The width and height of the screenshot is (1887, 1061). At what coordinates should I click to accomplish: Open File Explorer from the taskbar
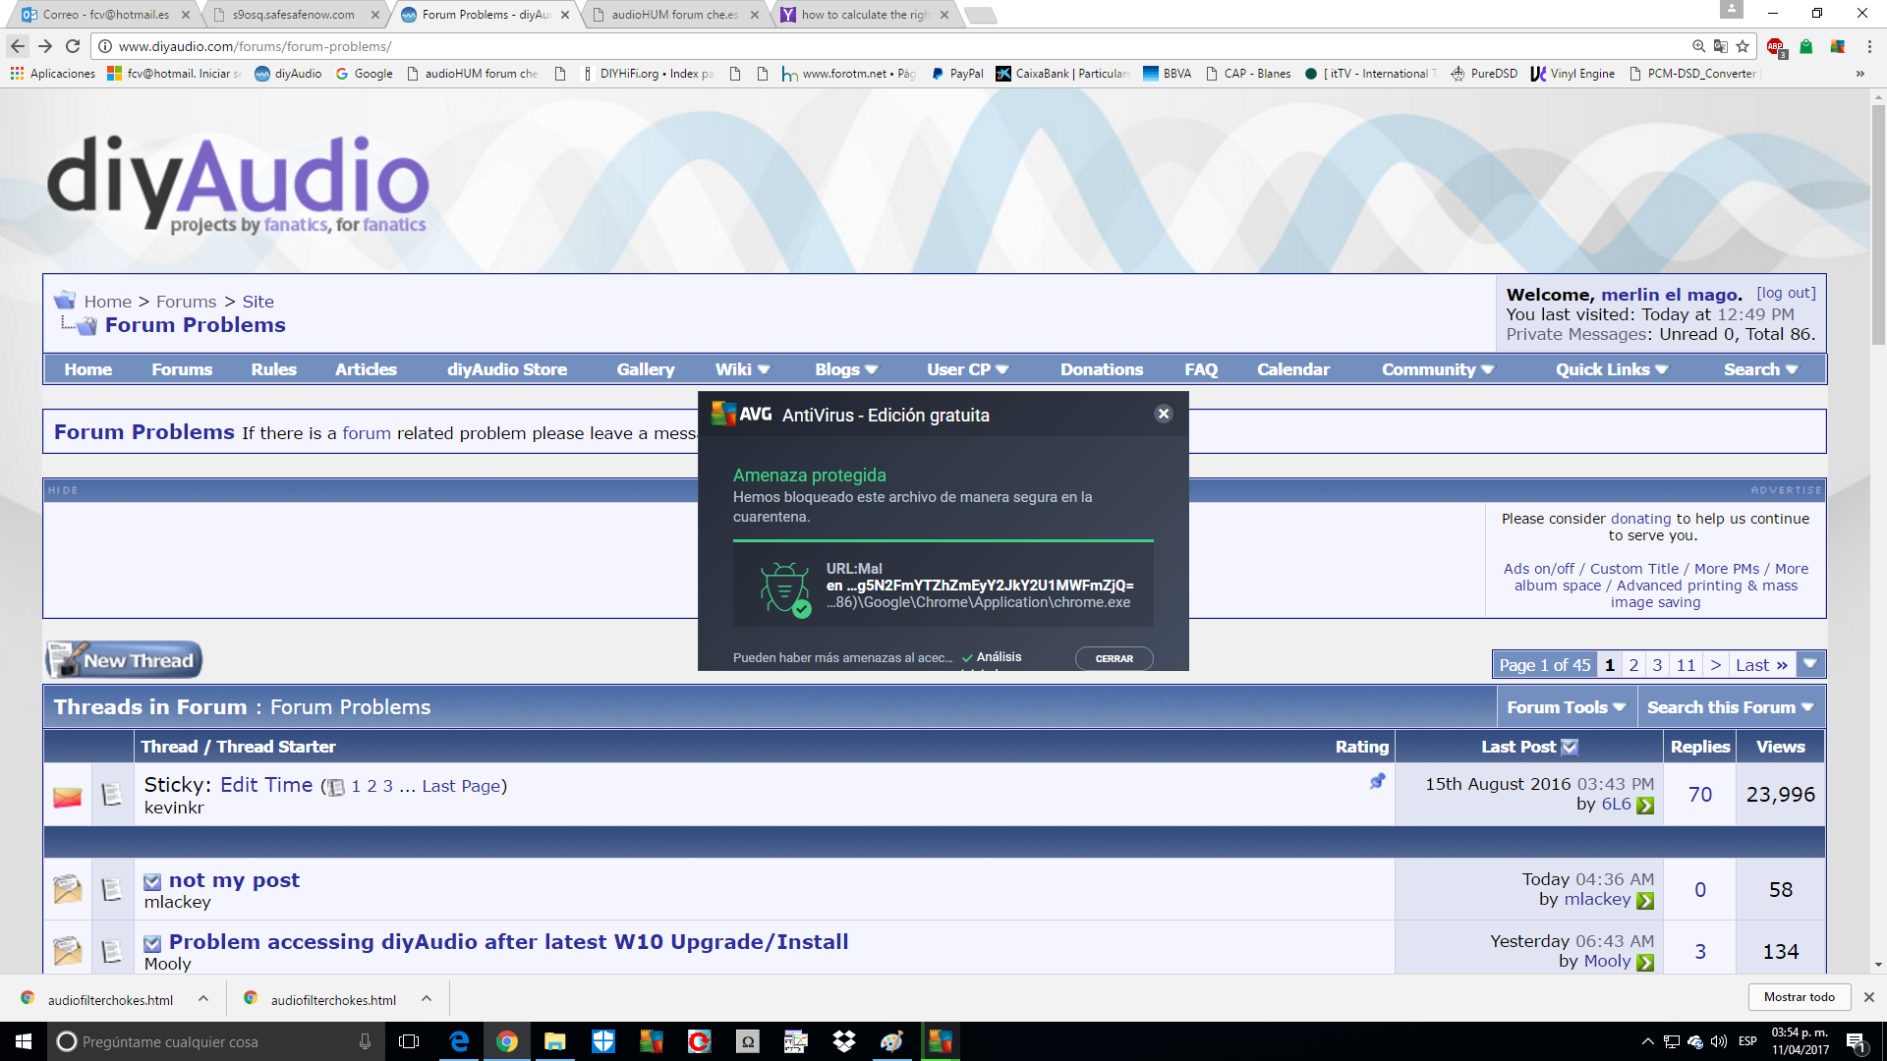[555, 1041]
